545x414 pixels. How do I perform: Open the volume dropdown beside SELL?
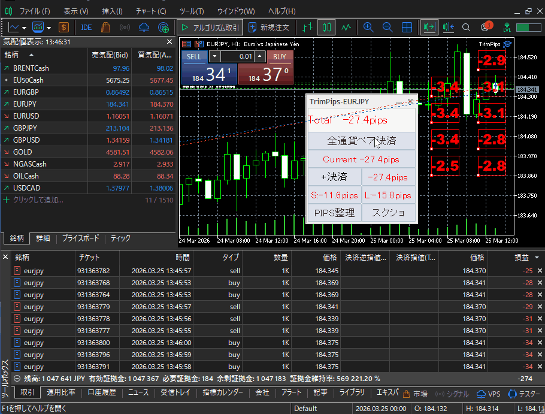216,56
